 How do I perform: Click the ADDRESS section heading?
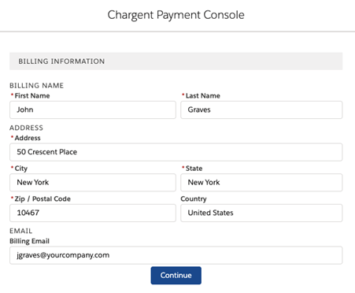click(x=26, y=128)
